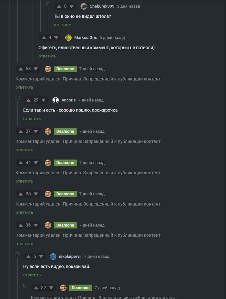Reply to Deamone's deleted comment rated 36
The image size is (226, 299).
coord(24,244)
